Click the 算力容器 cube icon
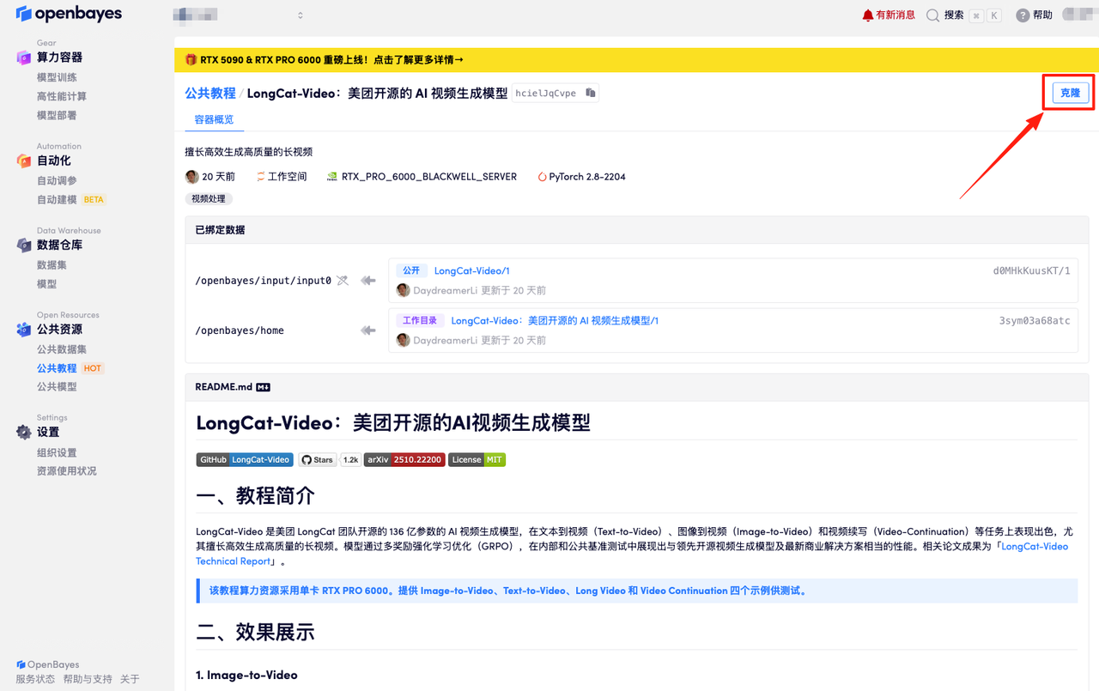 24,58
